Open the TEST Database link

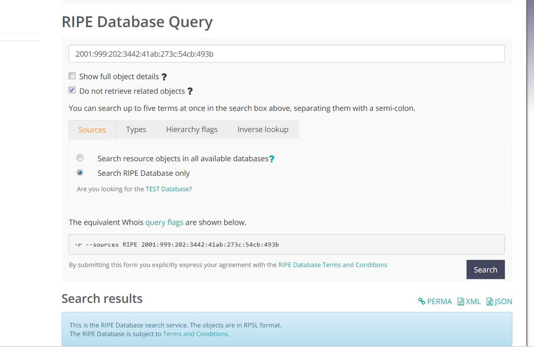pyautogui.click(x=167, y=189)
